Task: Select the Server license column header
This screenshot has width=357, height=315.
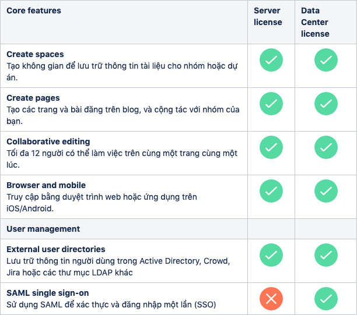Action: tap(271, 22)
